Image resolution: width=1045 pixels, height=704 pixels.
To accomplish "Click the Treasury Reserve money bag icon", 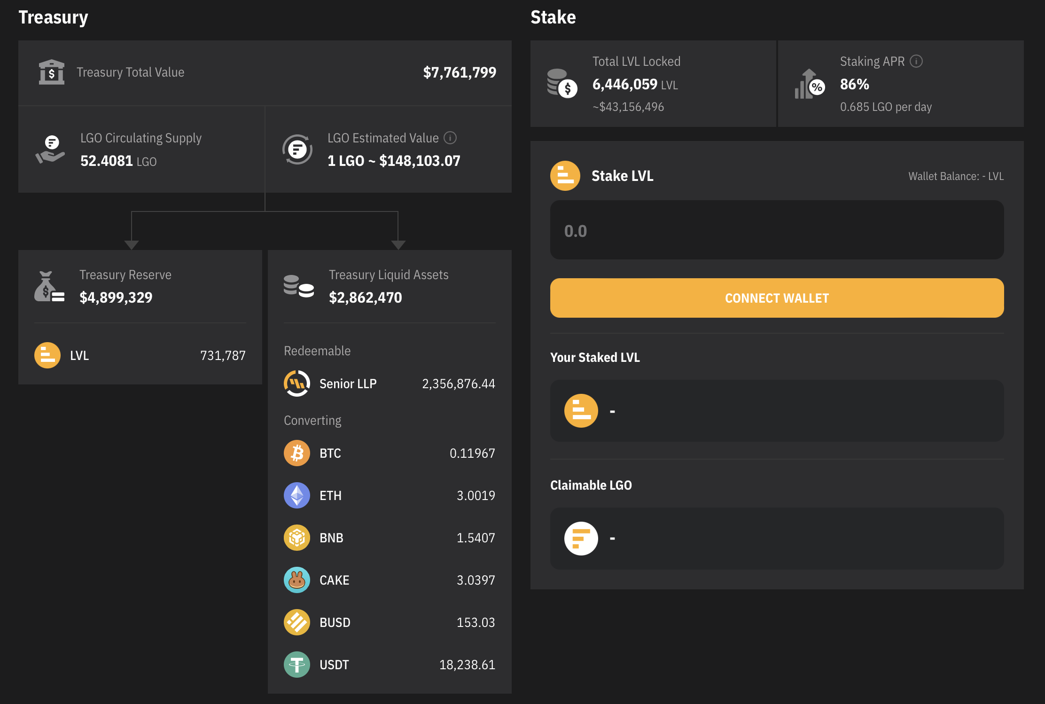I will coord(49,286).
